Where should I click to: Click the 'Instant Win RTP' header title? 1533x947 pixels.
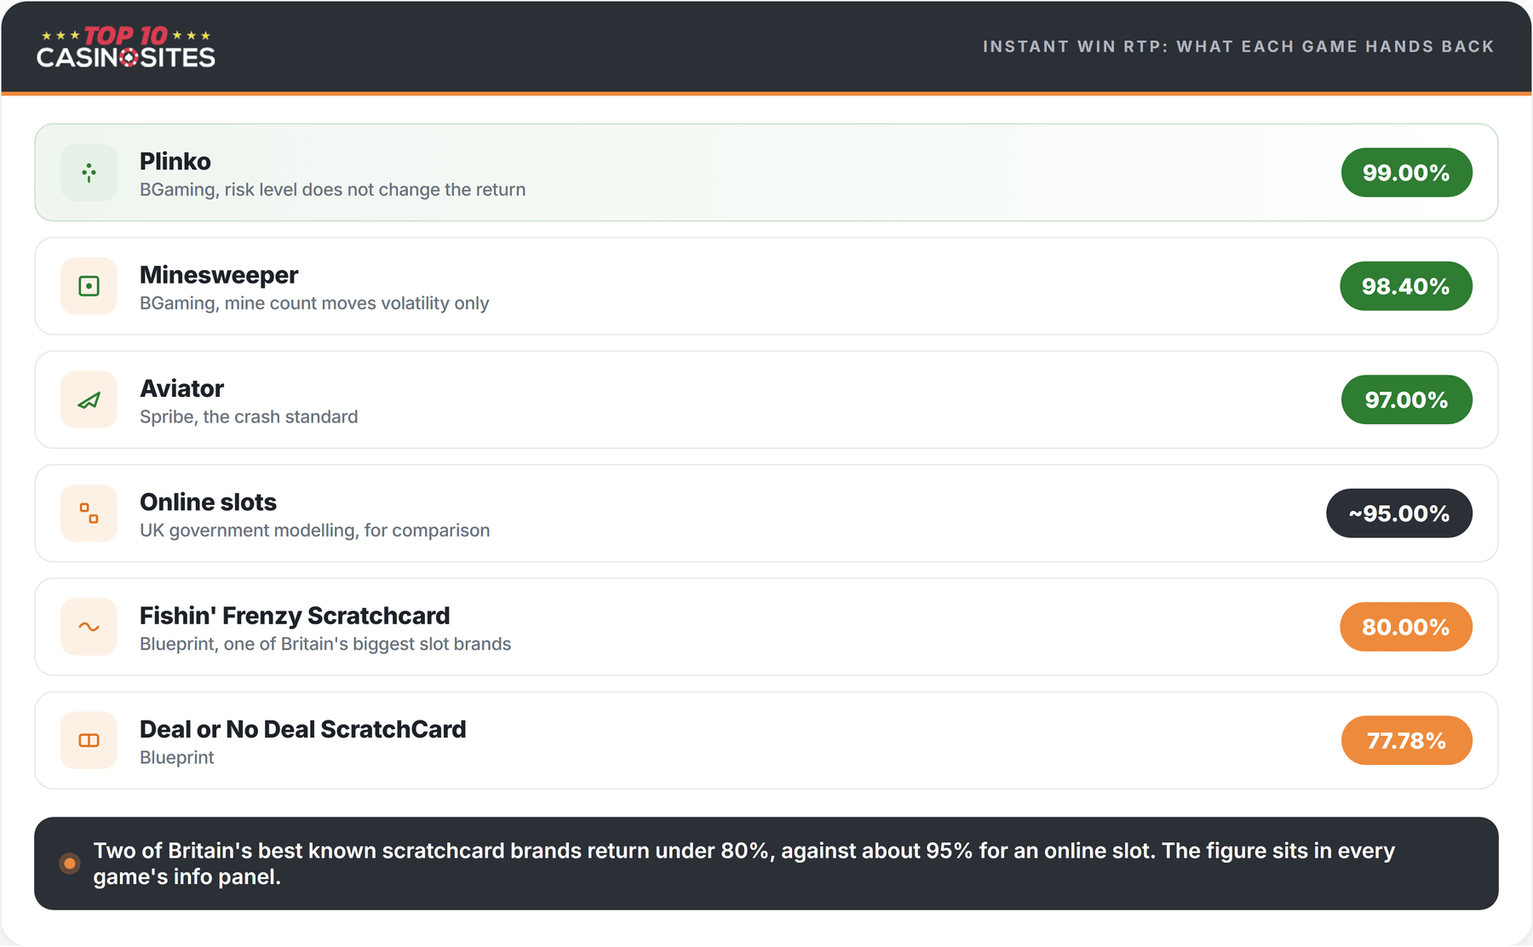(1238, 47)
